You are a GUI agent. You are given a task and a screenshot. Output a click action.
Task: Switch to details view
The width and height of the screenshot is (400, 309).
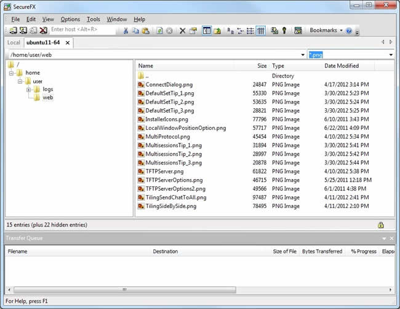(260, 31)
